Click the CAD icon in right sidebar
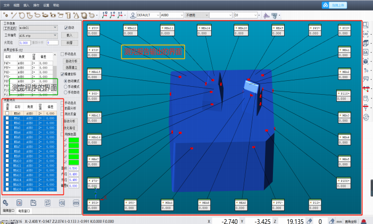Screen dimensions: 373x224 (366, 34)
